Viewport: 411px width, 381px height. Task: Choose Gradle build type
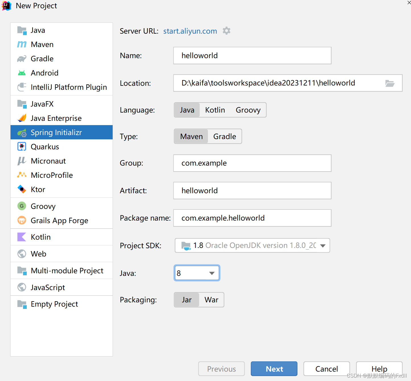tap(225, 136)
